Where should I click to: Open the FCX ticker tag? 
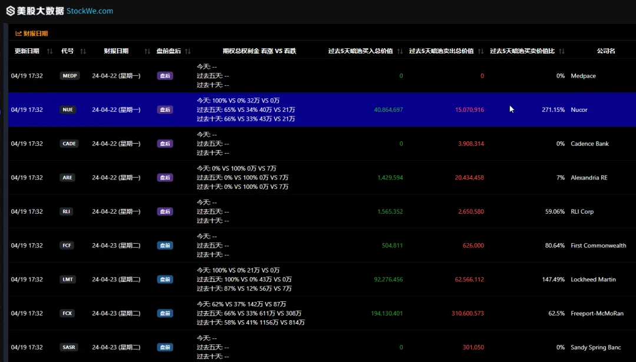pos(67,313)
